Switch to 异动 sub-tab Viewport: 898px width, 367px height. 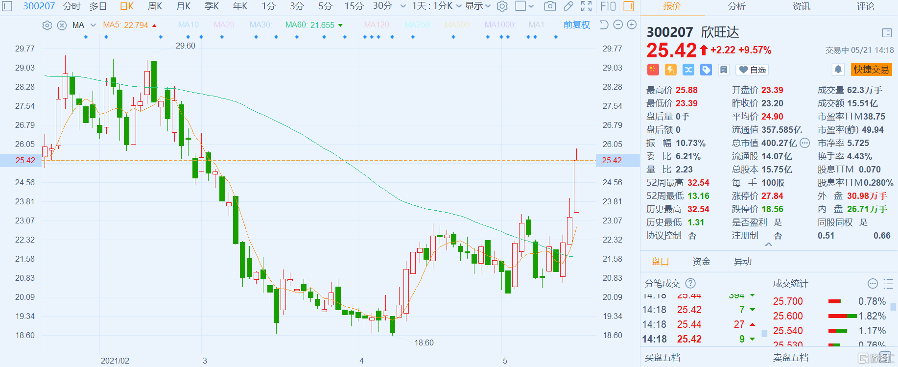[x=742, y=262]
